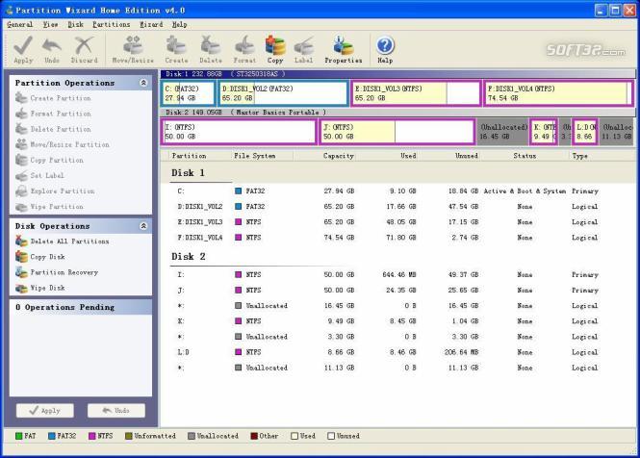Open the Disk menu

tap(75, 24)
